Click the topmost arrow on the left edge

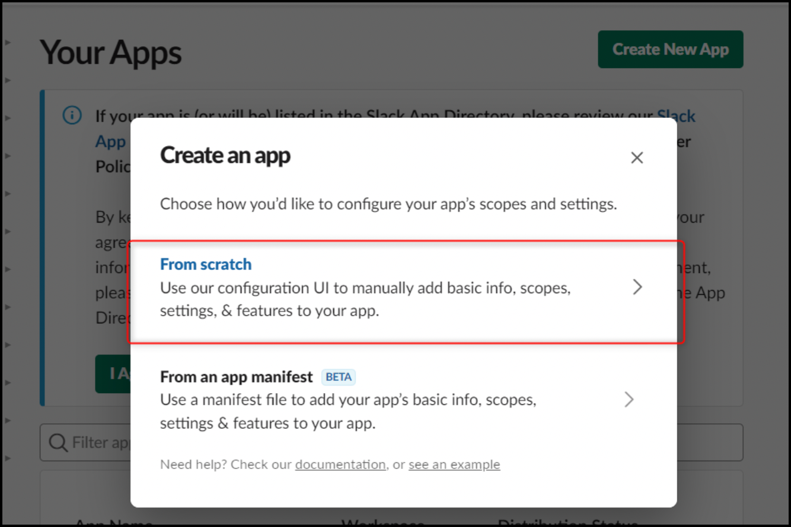[x=8, y=43]
